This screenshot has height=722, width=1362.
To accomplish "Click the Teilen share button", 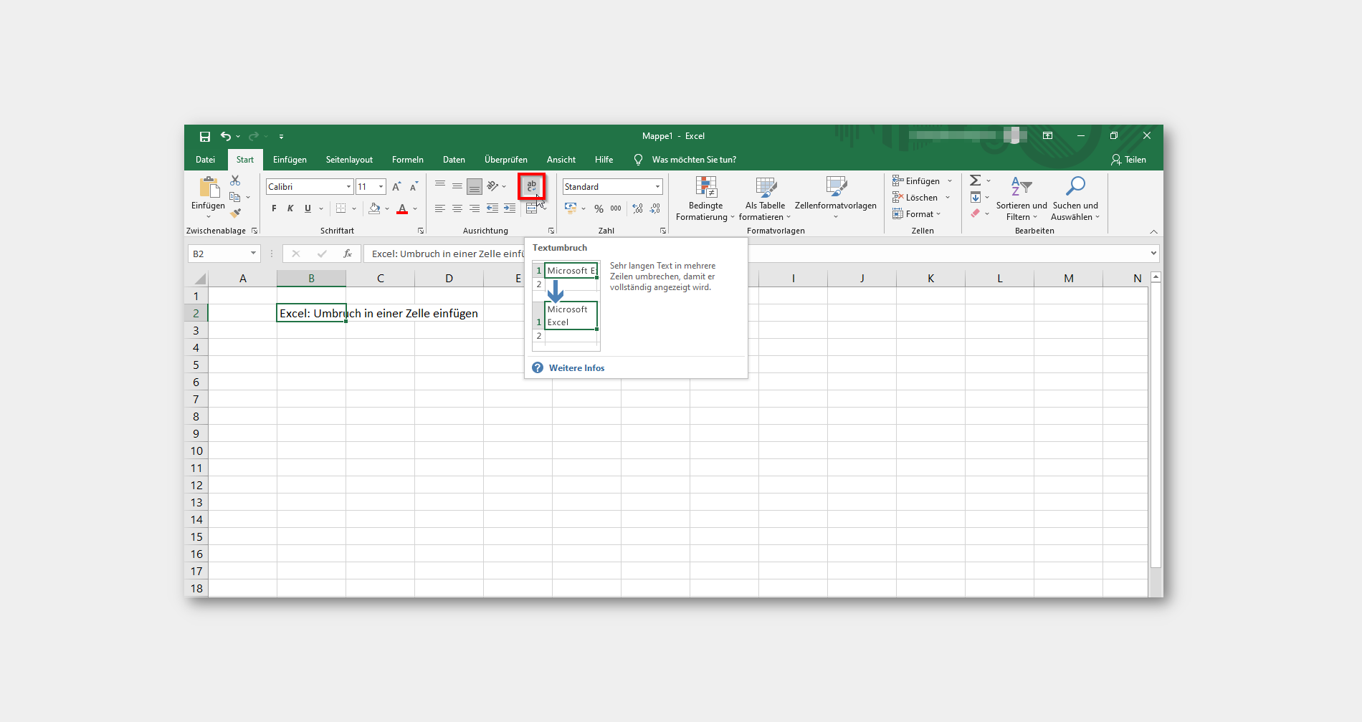I will pyautogui.click(x=1129, y=160).
